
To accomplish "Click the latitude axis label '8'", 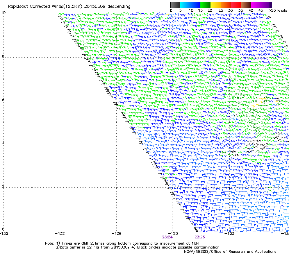I will pyautogui.click(x=3, y=56).
